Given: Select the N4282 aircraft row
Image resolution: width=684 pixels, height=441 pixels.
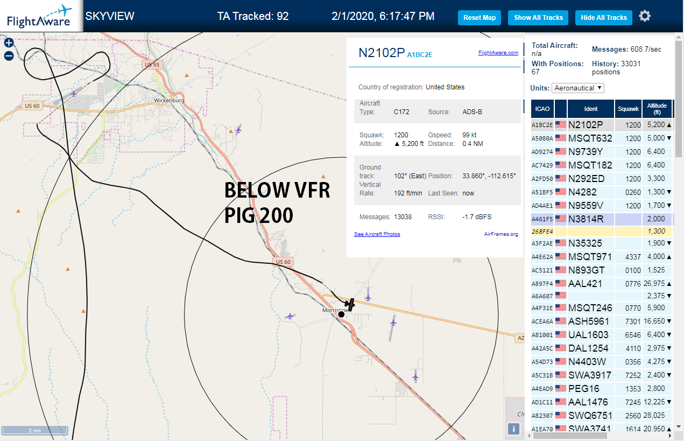Looking at the screenshot, I should [602, 192].
